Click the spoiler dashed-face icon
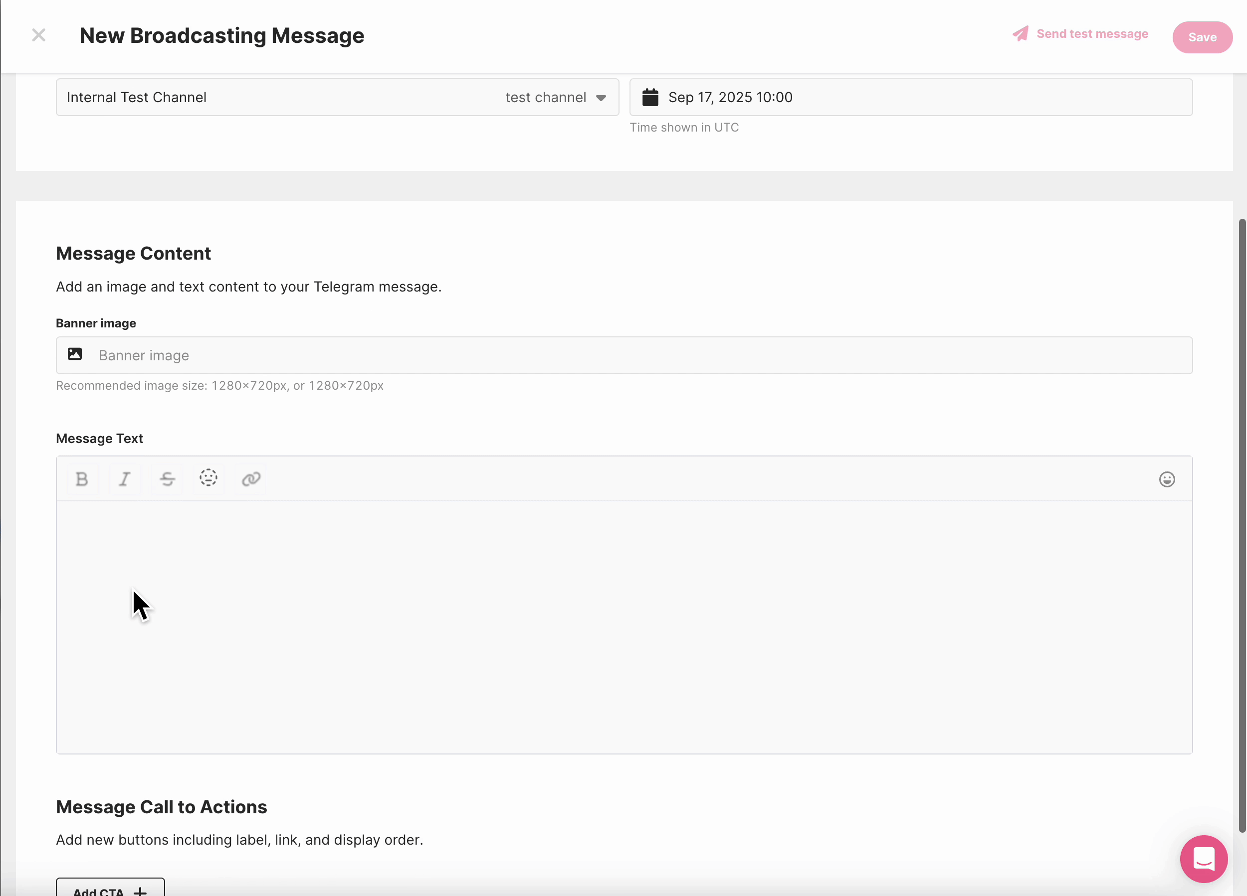Viewport: 1247px width, 896px height. tap(208, 478)
